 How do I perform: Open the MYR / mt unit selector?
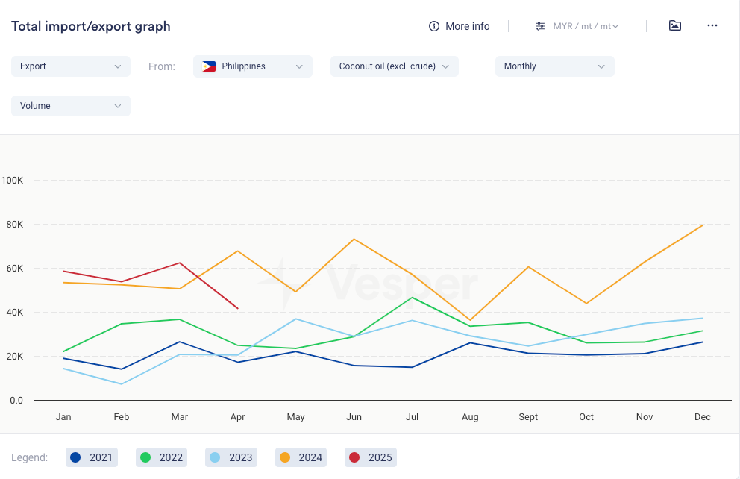point(586,26)
